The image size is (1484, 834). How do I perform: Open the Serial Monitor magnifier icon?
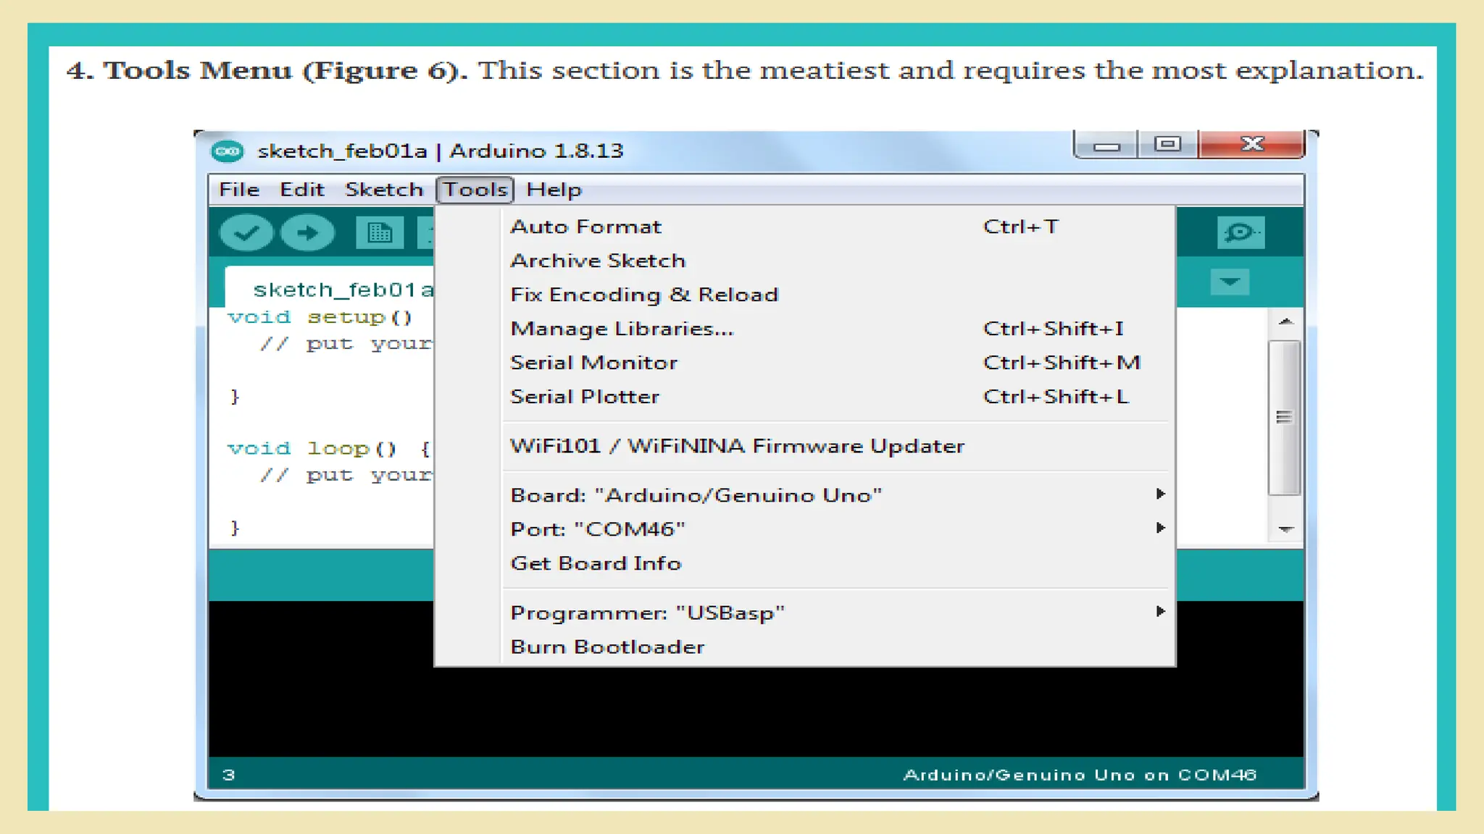[x=1241, y=232]
